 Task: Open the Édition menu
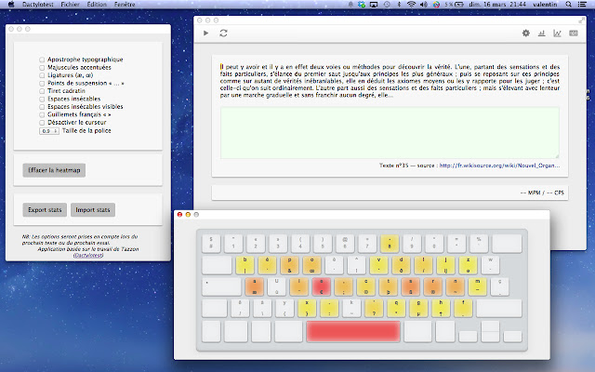pyautogui.click(x=97, y=4)
